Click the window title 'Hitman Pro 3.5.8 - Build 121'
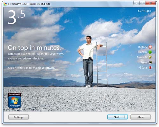 [29, 4]
